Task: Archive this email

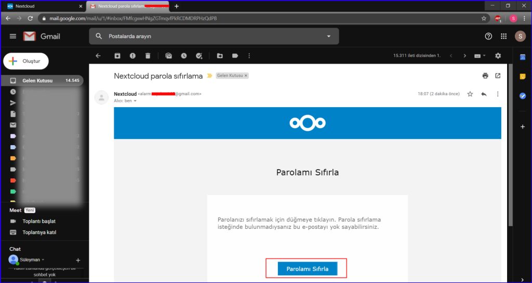Action: pyautogui.click(x=117, y=56)
